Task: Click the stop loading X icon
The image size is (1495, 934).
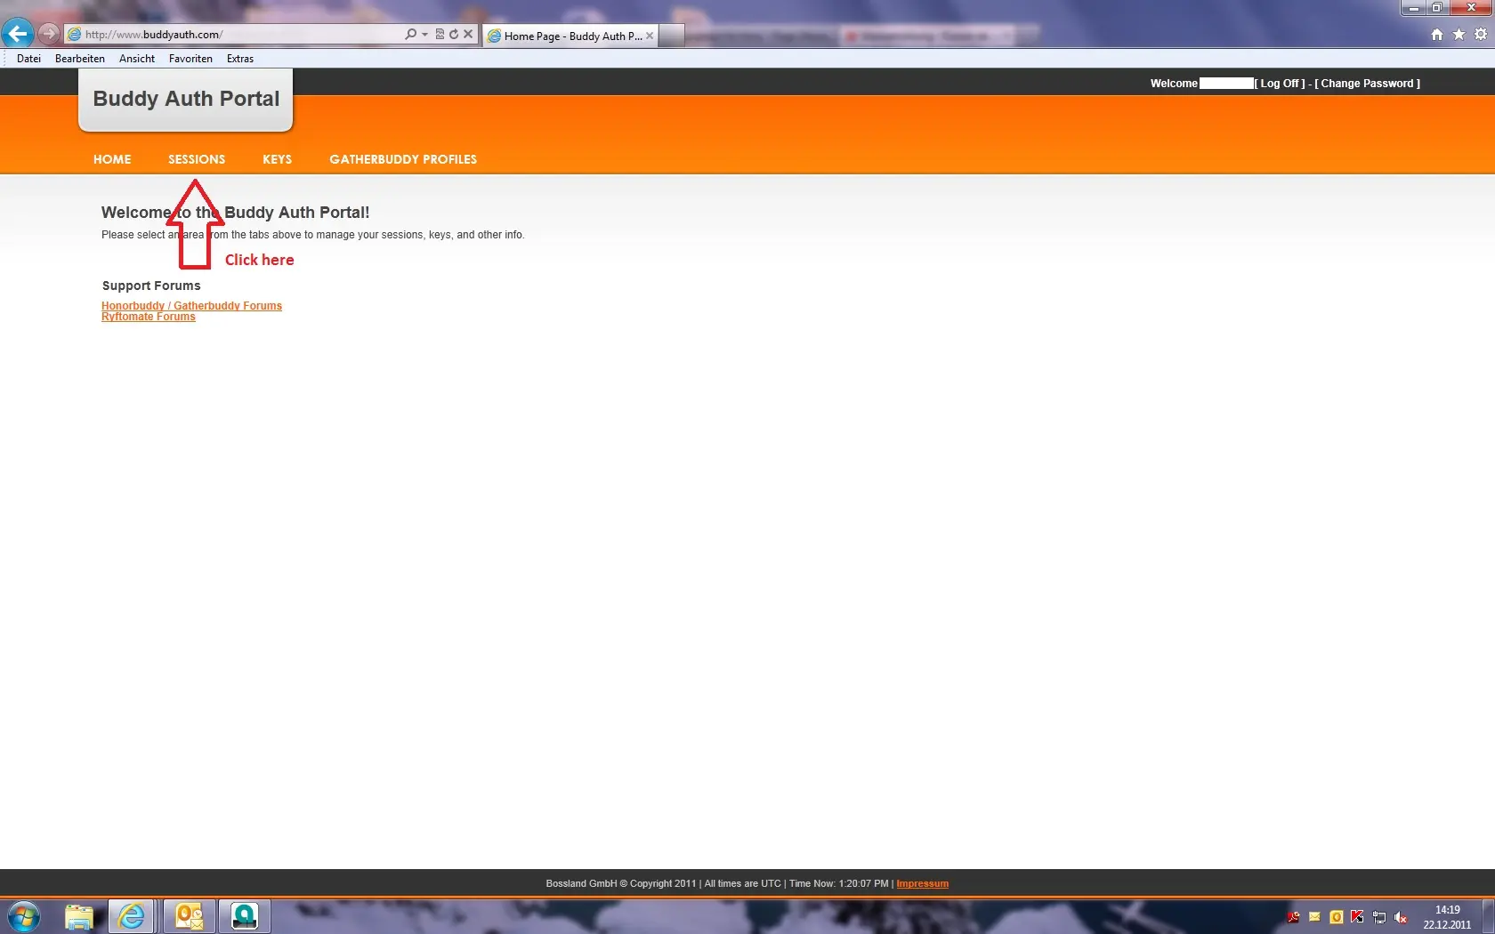Action: coord(468,35)
